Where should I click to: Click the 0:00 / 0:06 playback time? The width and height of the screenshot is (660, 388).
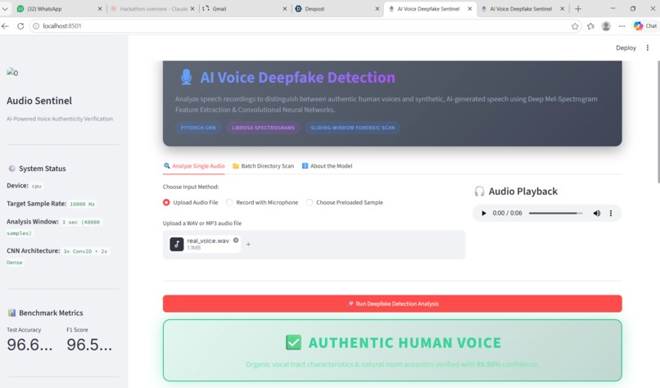[x=507, y=214]
